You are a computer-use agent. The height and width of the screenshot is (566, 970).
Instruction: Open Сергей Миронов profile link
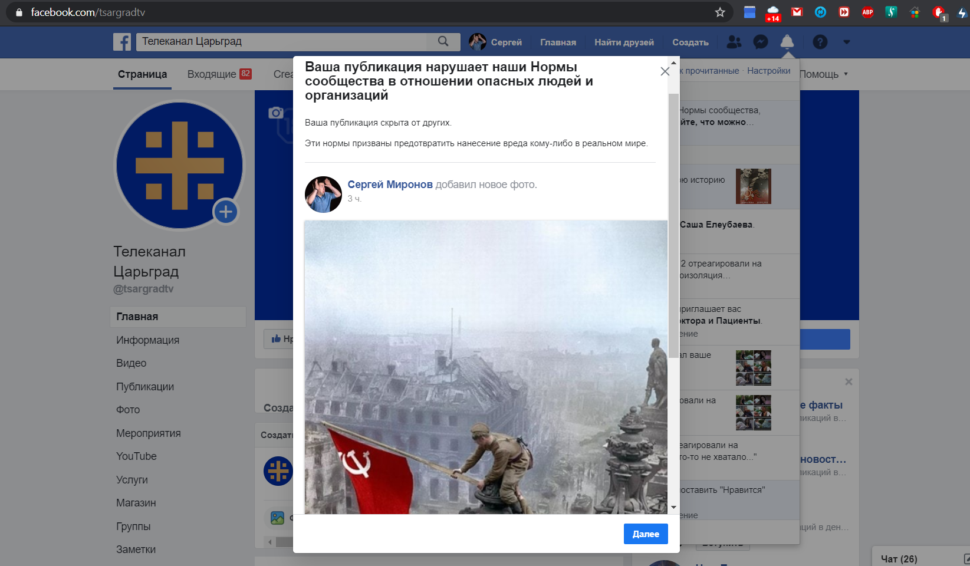(x=390, y=185)
